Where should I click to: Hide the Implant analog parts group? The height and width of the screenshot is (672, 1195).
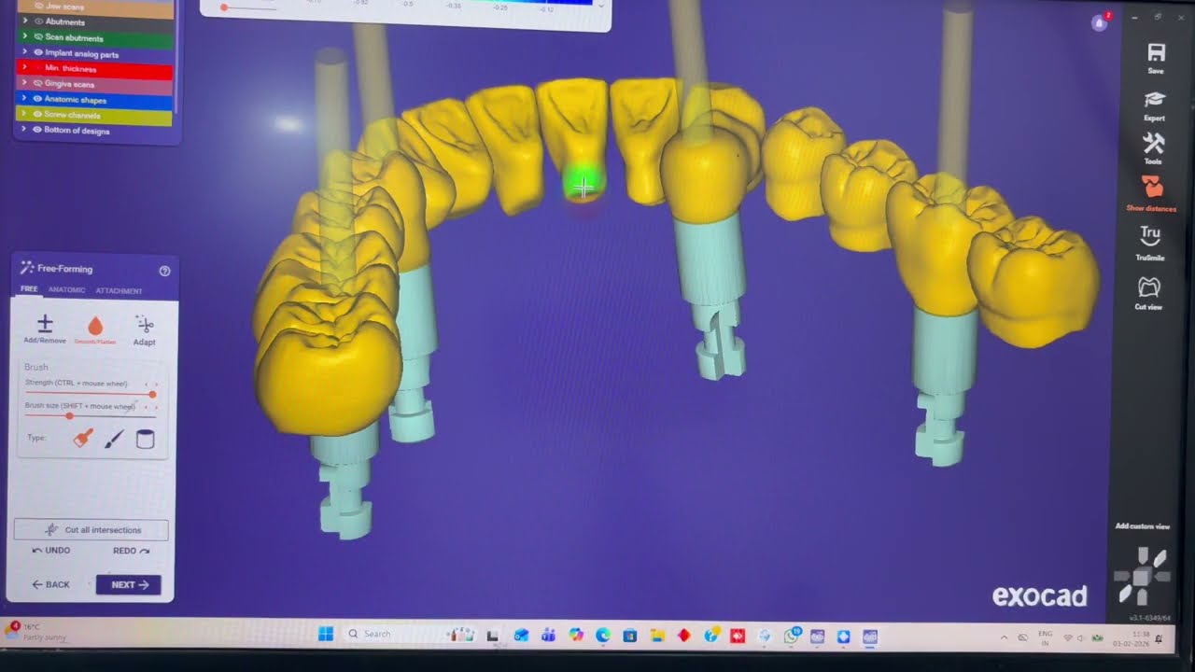38,53
